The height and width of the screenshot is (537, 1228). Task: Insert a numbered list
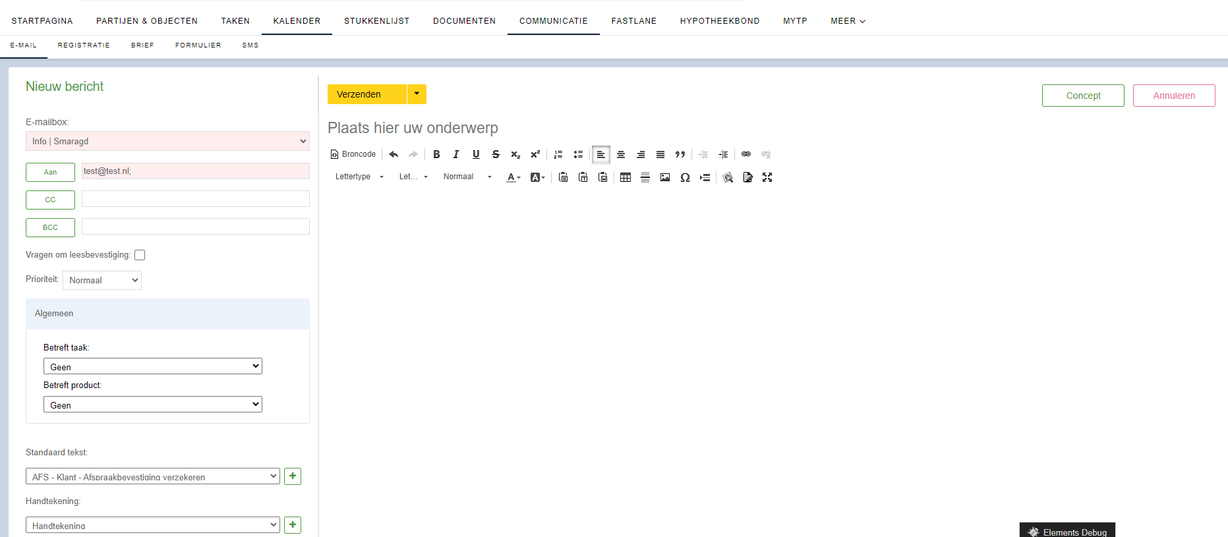[x=558, y=154]
